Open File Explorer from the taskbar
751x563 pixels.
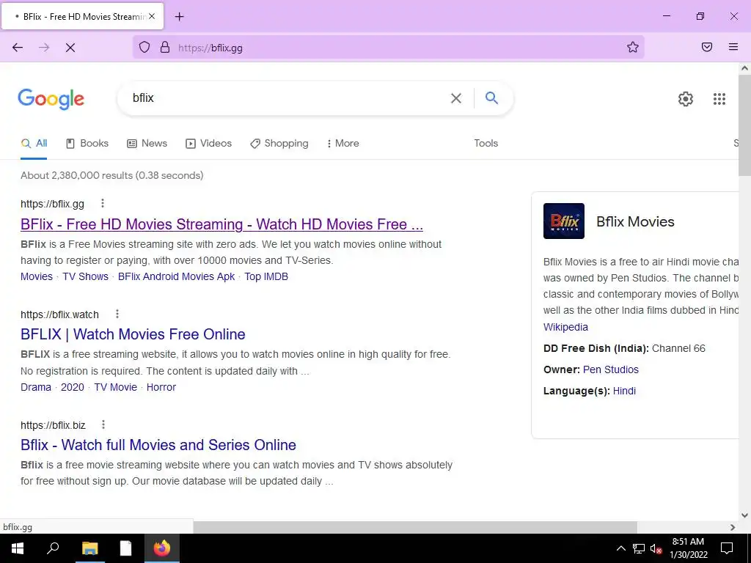[x=89, y=548]
